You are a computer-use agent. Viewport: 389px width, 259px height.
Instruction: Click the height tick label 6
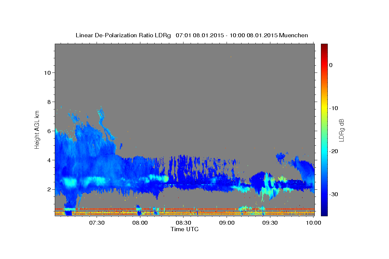[49, 131]
